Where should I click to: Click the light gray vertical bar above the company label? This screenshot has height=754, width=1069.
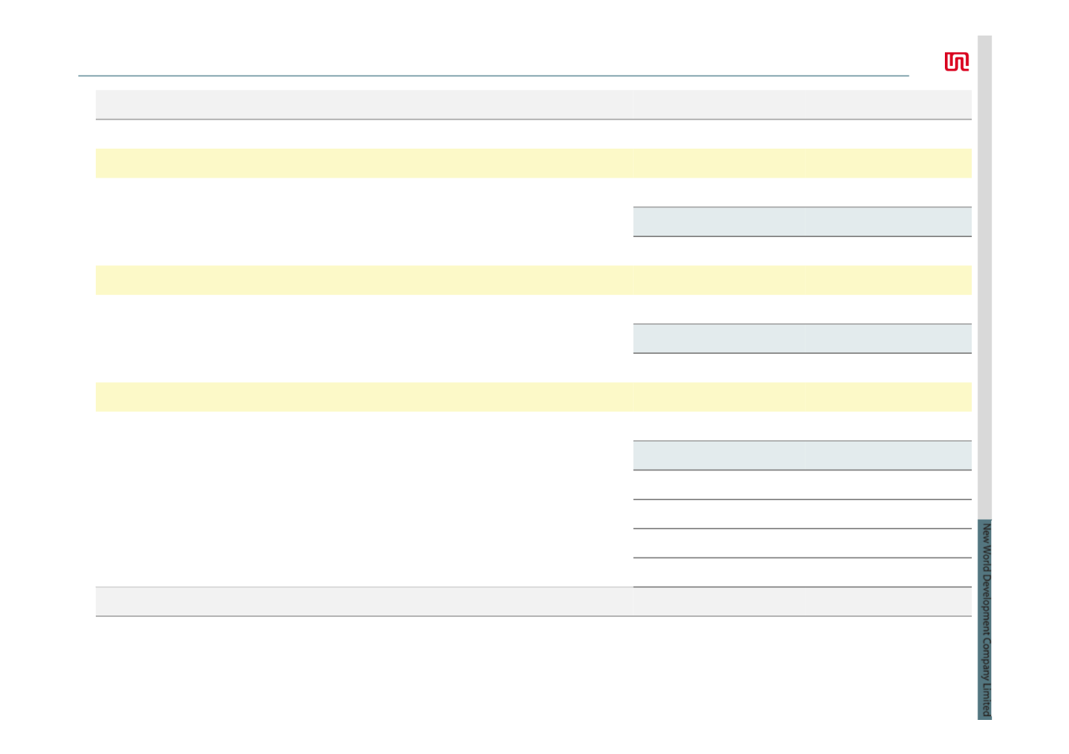click(x=985, y=278)
